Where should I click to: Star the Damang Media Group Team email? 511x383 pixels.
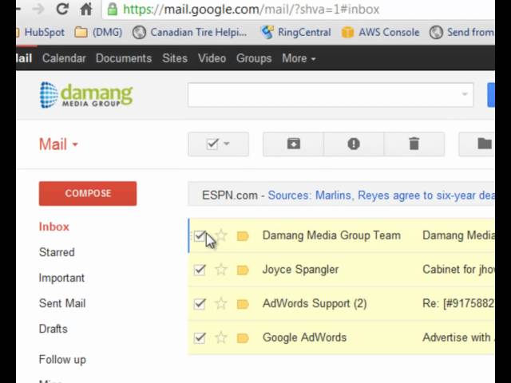pos(221,235)
